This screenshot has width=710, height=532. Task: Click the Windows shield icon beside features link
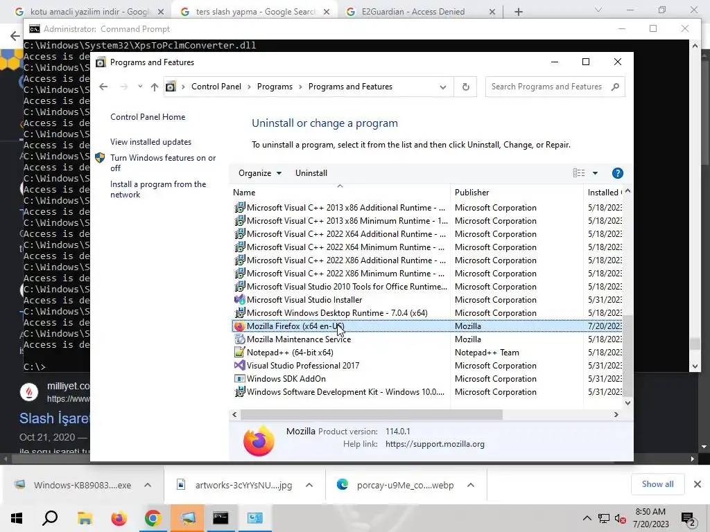coord(100,158)
